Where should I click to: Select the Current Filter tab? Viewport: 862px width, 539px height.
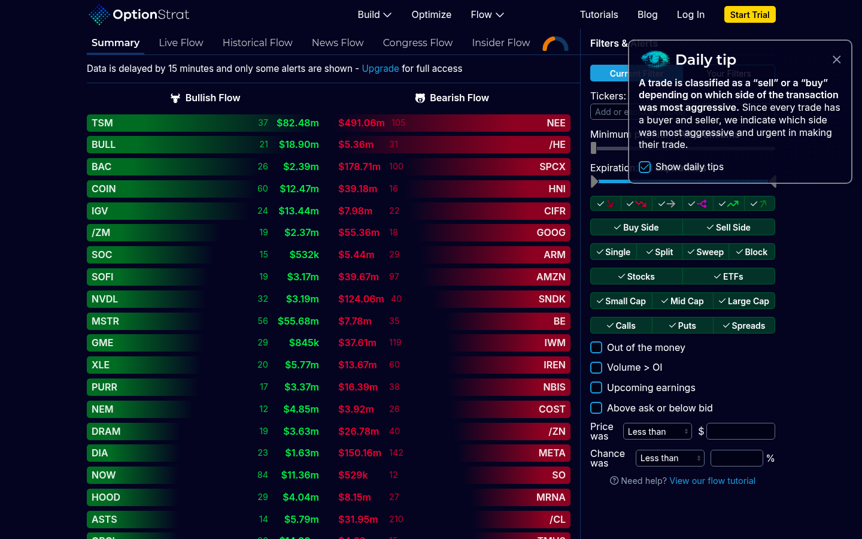tap(636, 73)
